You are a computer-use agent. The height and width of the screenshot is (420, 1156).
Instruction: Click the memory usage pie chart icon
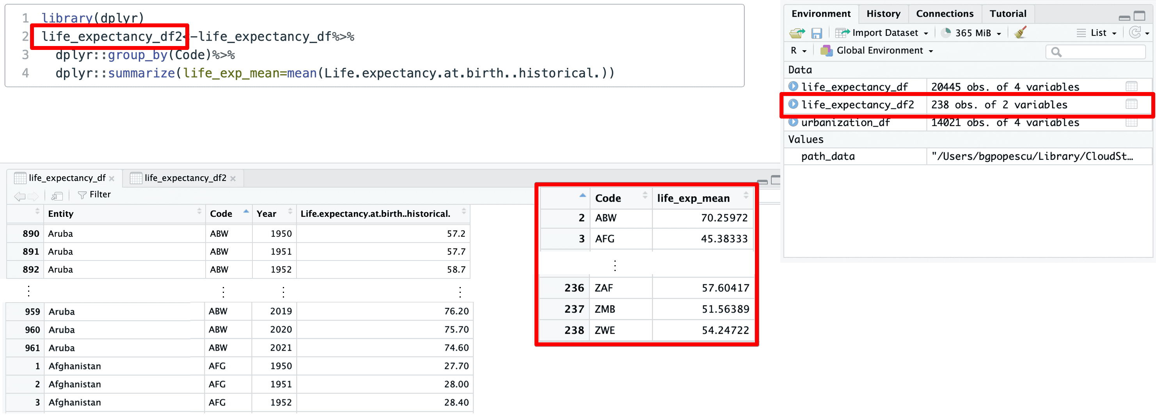click(946, 33)
